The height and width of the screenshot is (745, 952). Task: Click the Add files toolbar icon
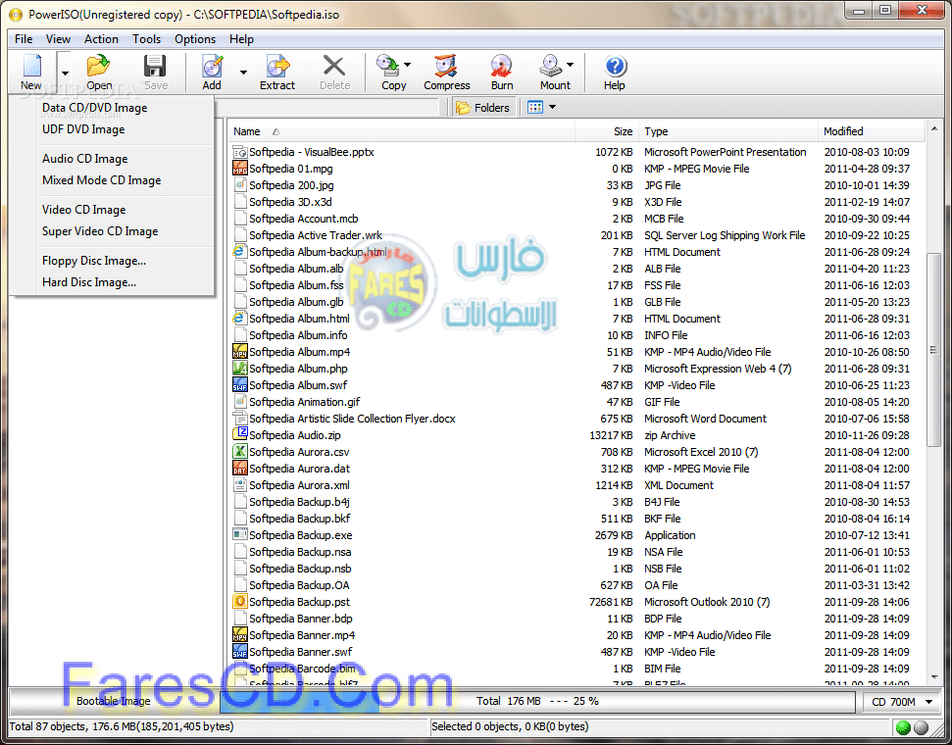pos(212,66)
